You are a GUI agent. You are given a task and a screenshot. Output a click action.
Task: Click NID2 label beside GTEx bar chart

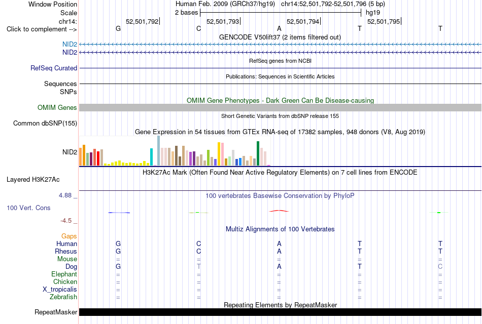[x=70, y=152]
